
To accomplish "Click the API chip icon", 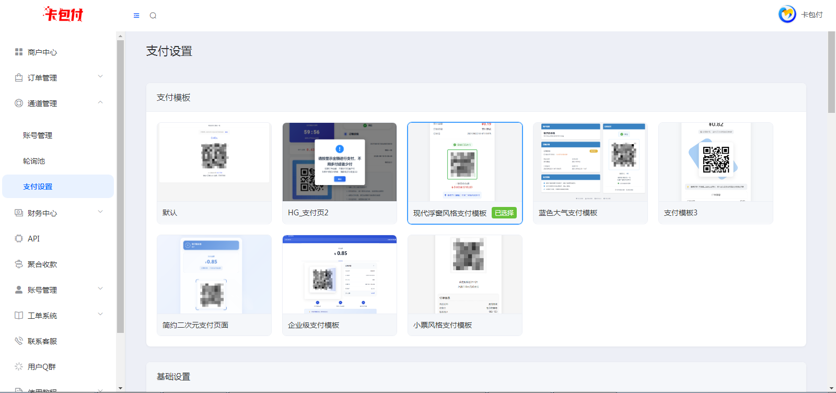I will (x=19, y=238).
